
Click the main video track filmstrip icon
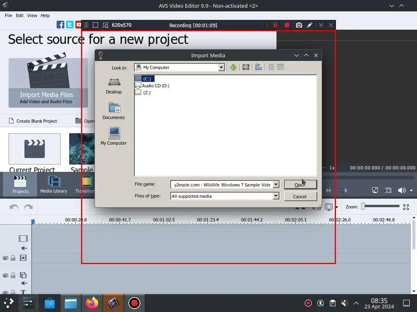point(23,238)
